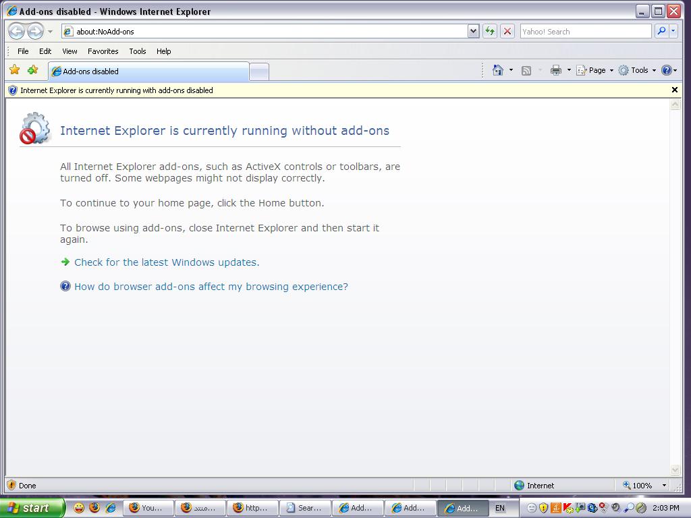Click the Print icon in command bar

[x=555, y=70]
